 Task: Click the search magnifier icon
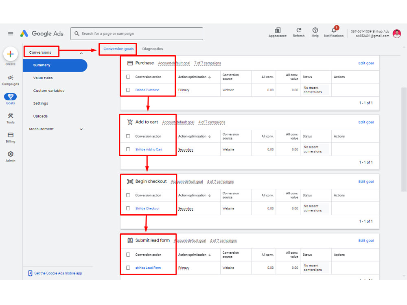pyautogui.click(x=77, y=33)
